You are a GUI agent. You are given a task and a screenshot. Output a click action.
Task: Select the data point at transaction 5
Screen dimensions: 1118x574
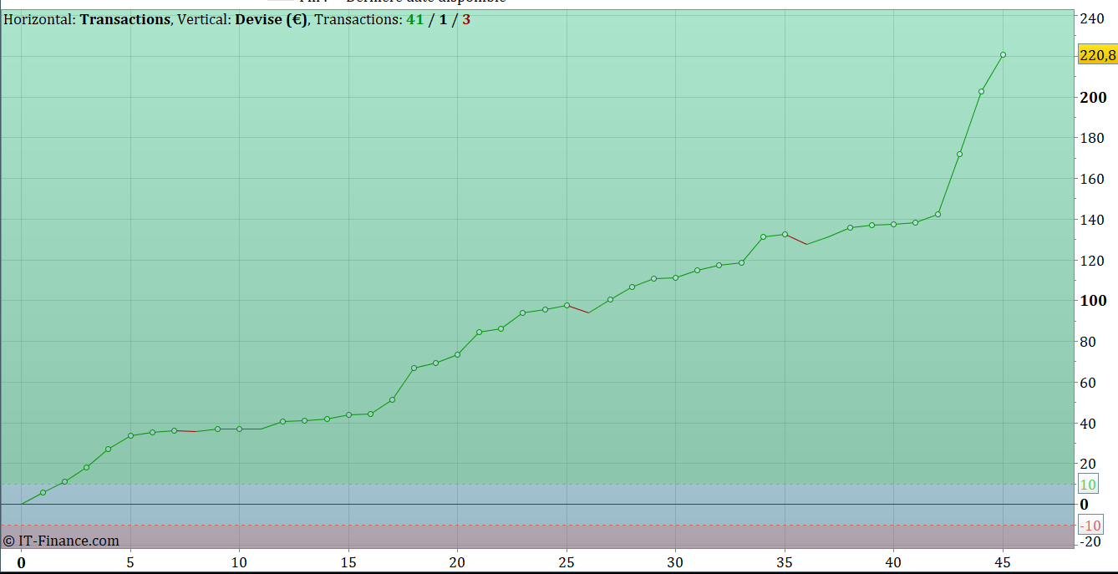pos(130,436)
